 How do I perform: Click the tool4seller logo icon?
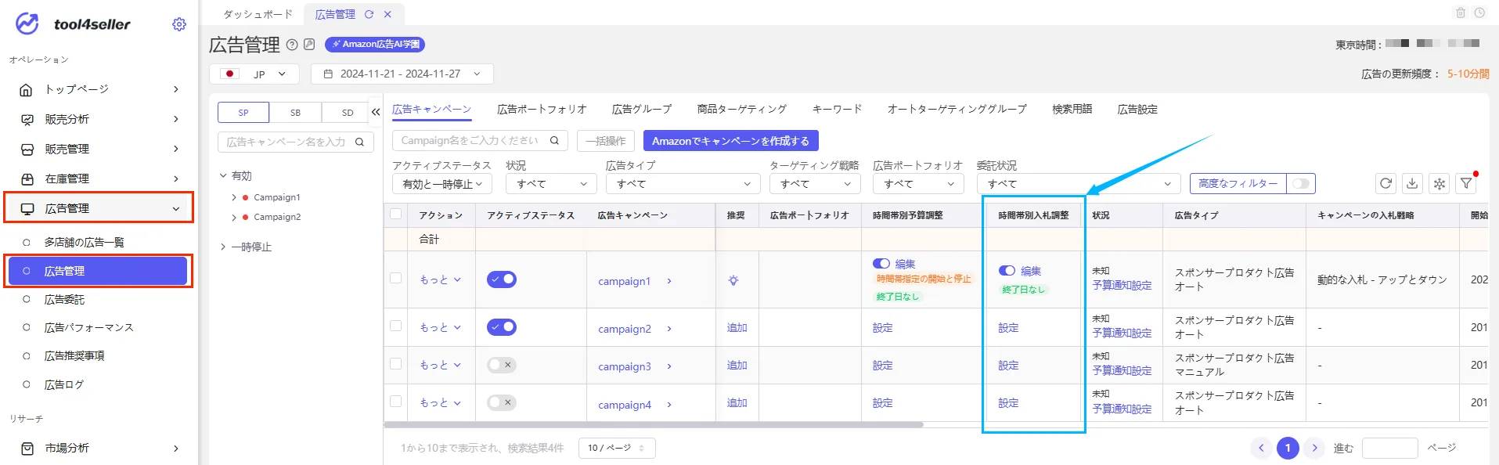27,23
